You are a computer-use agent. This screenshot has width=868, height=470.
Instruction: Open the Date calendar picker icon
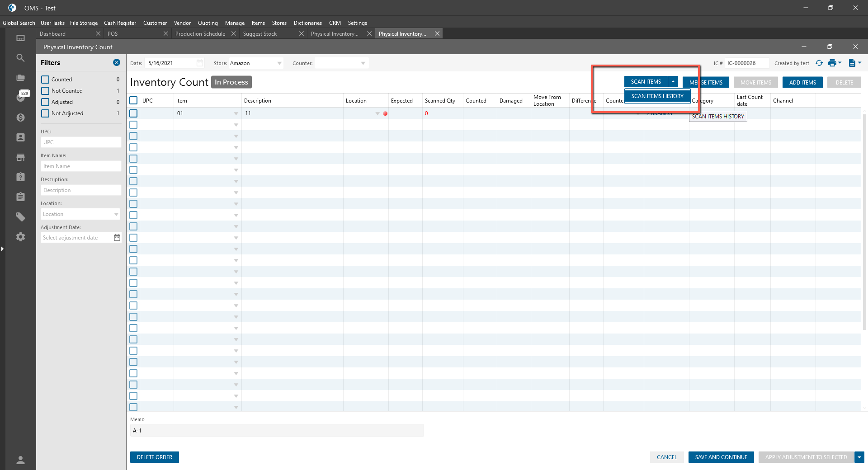pyautogui.click(x=200, y=63)
